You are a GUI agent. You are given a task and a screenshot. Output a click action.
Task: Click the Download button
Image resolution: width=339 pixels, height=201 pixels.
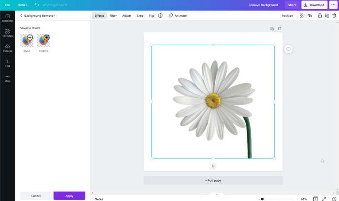pos(314,5)
